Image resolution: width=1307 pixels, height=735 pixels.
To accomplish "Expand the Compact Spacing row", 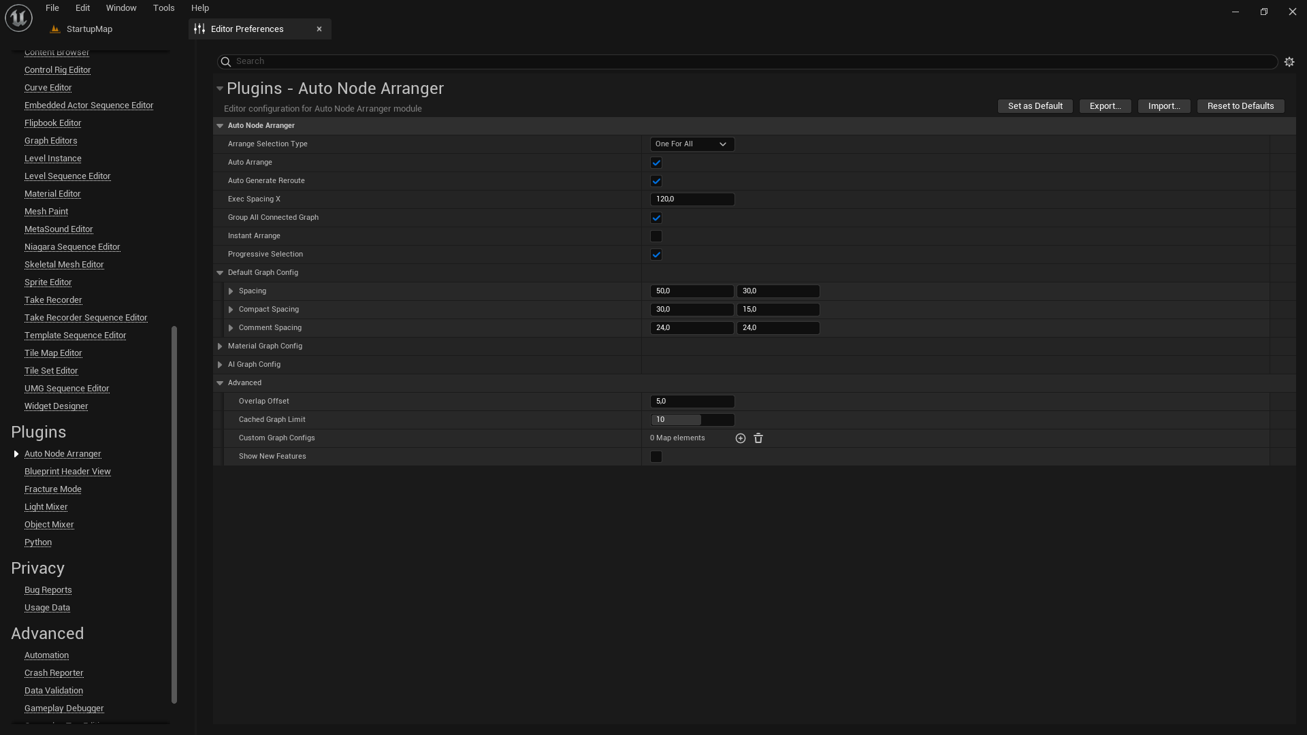I will coord(231,310).
